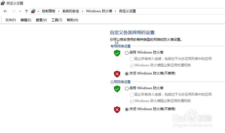The width and height of the screenshot is (225, 133).
Task: Click the red shield under 专用网络设置
Action: (117, 74)
